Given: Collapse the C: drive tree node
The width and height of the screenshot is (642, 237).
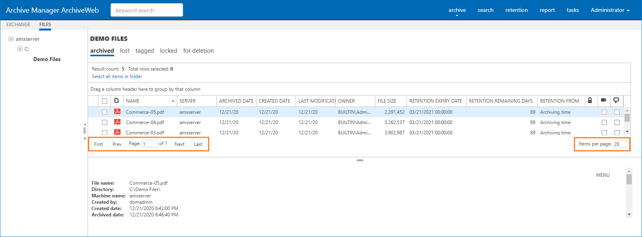Looking at the screenshot, I should tap(19, 49).
